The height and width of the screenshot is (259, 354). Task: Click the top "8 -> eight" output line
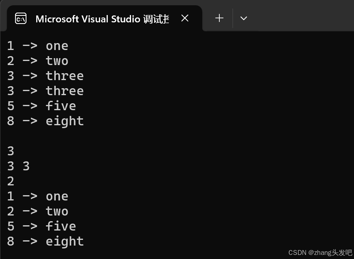coord(45,121)
